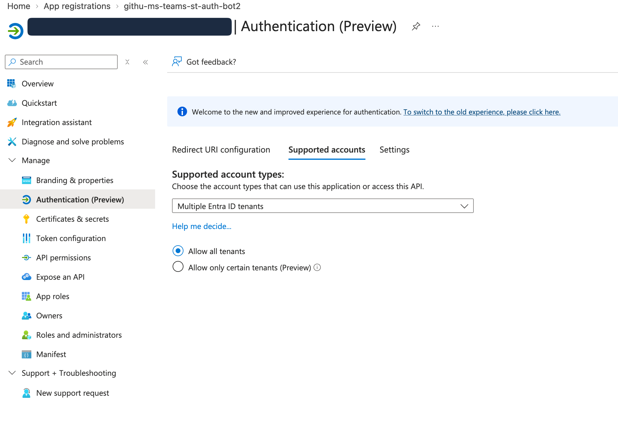Image resolution: width=618 pixels, height=438 pixels.
Task: Open Branding & properties in the sidebar
Action: pyautogui.click(x=78, y=180)
